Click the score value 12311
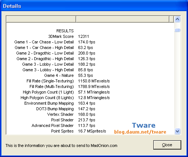 pyautogui.click(x=84, y=36)
